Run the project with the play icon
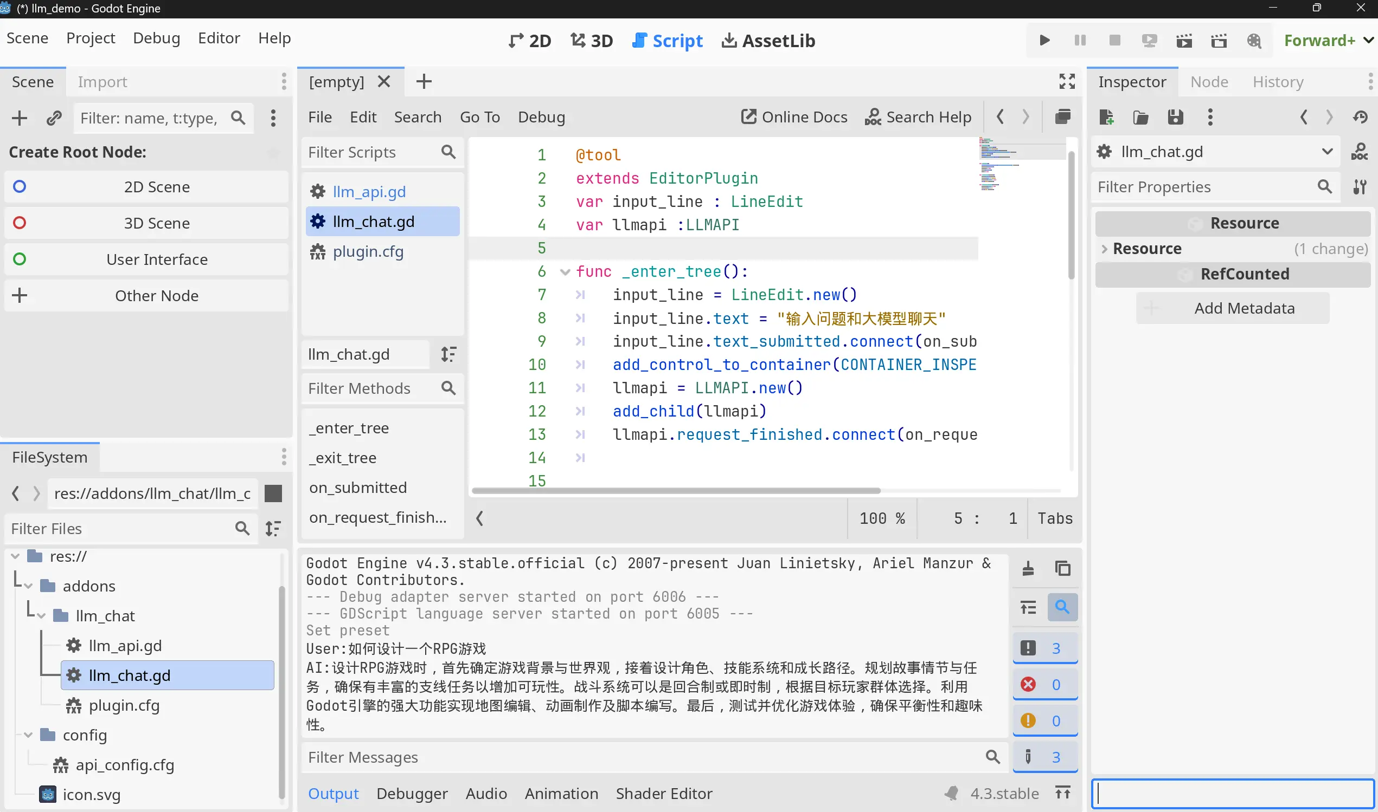The height and width of the screenshot is (812, 1378). [1044, 41]
